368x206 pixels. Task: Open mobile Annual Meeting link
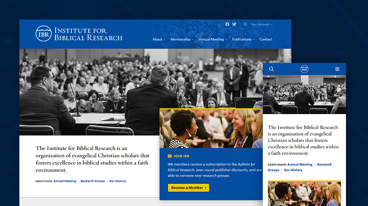300,165
